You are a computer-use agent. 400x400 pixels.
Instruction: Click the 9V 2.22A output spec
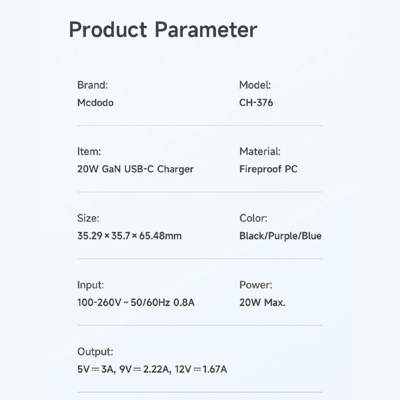(145, 369)
